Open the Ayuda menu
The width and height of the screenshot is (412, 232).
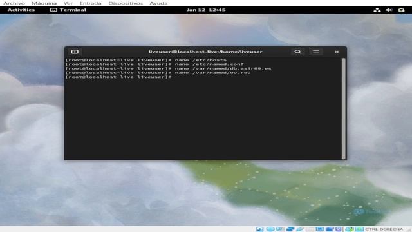158,3
